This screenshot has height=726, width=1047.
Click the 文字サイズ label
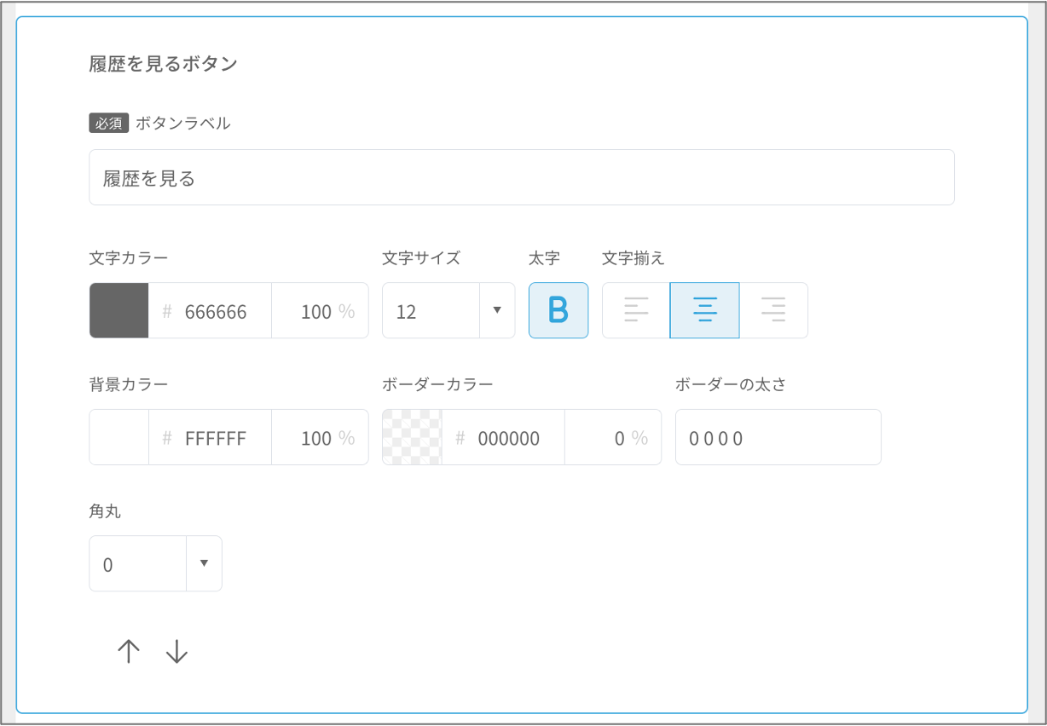421,257
